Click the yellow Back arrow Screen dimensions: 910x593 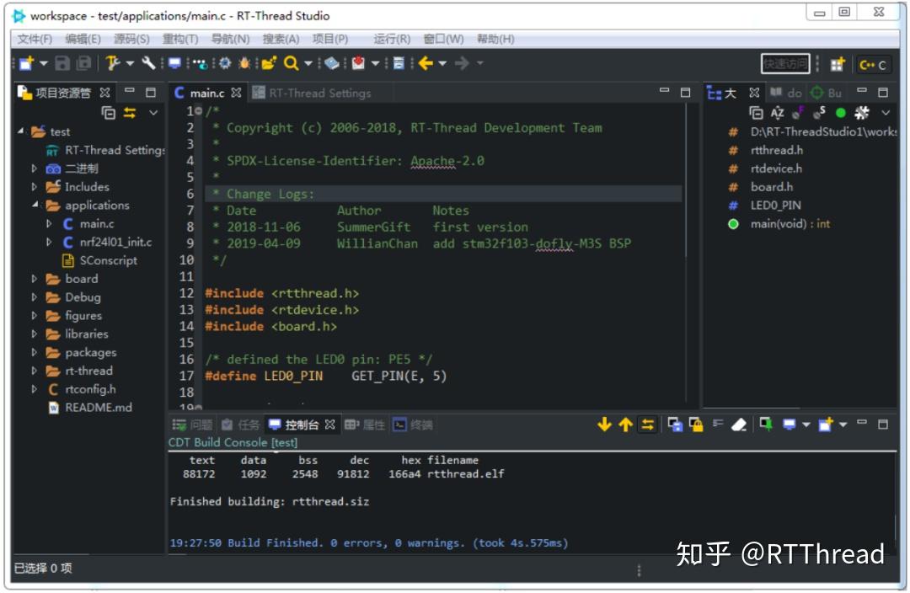(x=426, y=63)
